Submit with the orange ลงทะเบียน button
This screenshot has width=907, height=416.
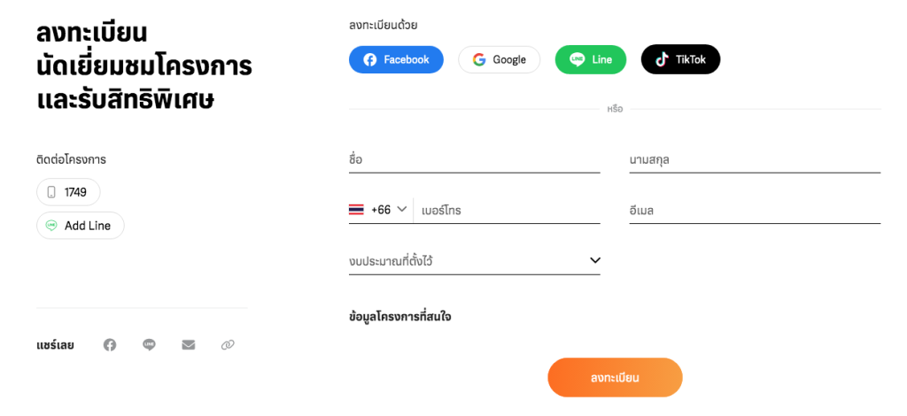coord(615,378)
